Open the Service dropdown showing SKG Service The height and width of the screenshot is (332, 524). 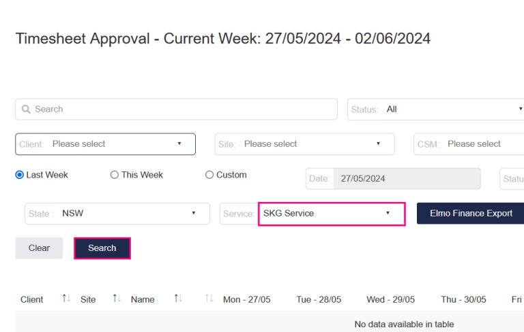pos(332,214)
